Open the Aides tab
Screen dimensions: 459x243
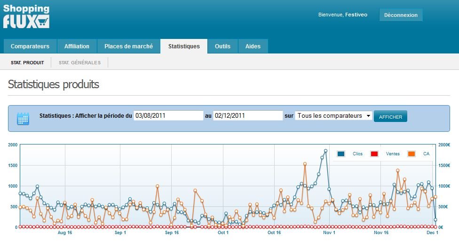(x=253, y=46)
